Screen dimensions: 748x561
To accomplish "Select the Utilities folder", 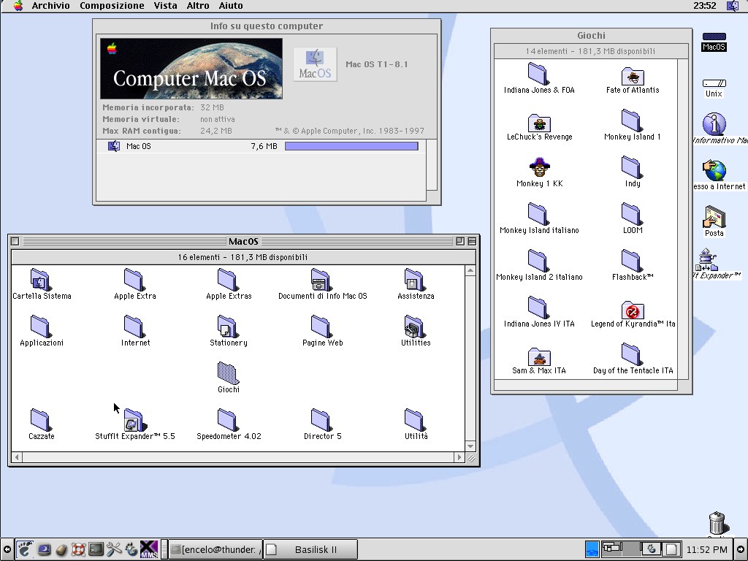I will [416, 332].
